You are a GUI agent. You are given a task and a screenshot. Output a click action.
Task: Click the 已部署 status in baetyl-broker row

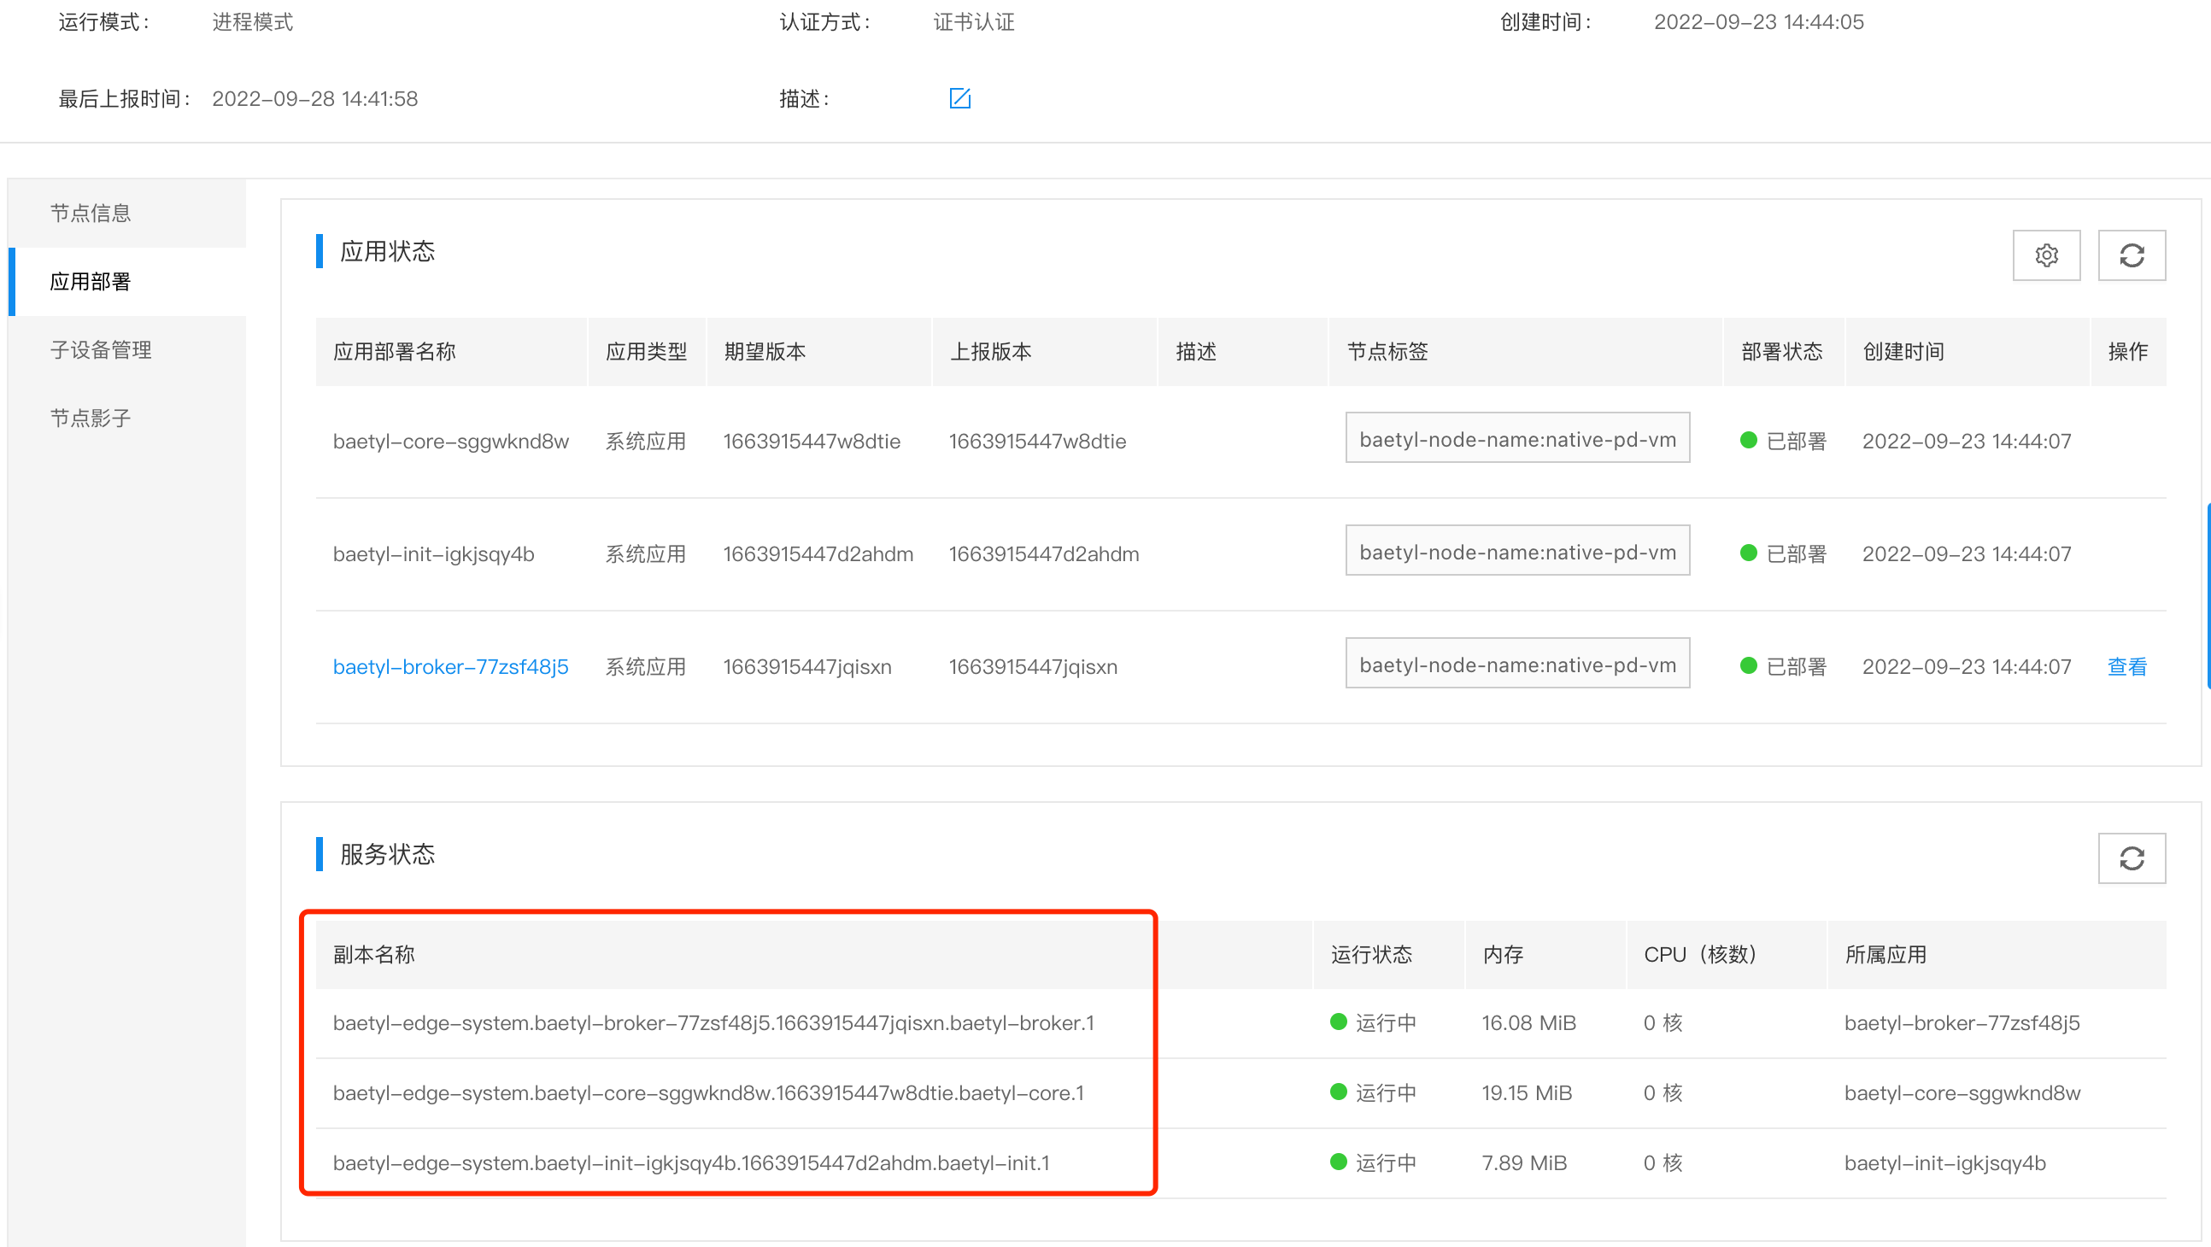point(1784,667)
